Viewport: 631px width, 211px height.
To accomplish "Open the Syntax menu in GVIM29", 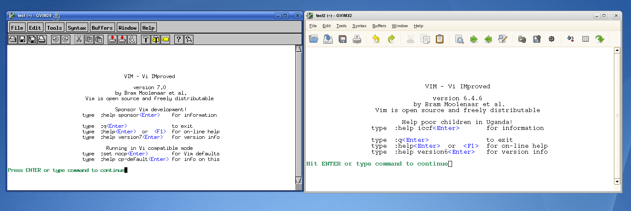I will (77, 28).
